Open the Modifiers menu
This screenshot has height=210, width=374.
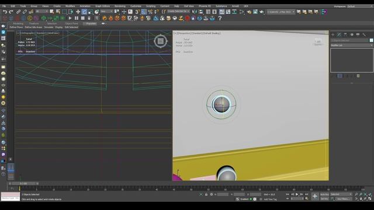pos(70,6)
